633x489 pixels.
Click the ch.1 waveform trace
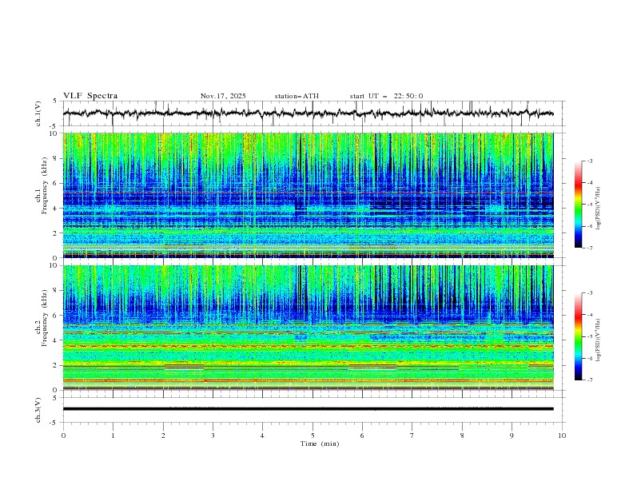[x=308, y=113]
